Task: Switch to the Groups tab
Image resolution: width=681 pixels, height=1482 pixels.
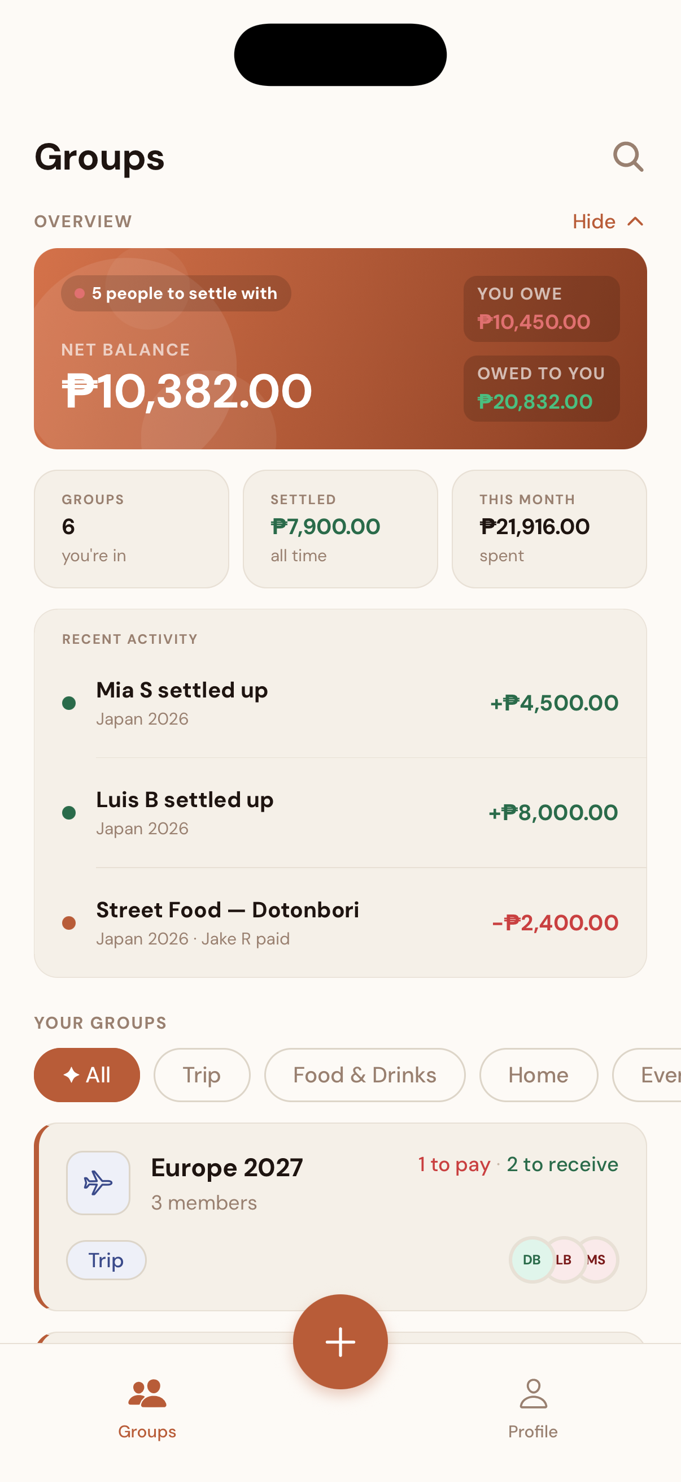Action: pyautogui.click(x=147, y=1408)
